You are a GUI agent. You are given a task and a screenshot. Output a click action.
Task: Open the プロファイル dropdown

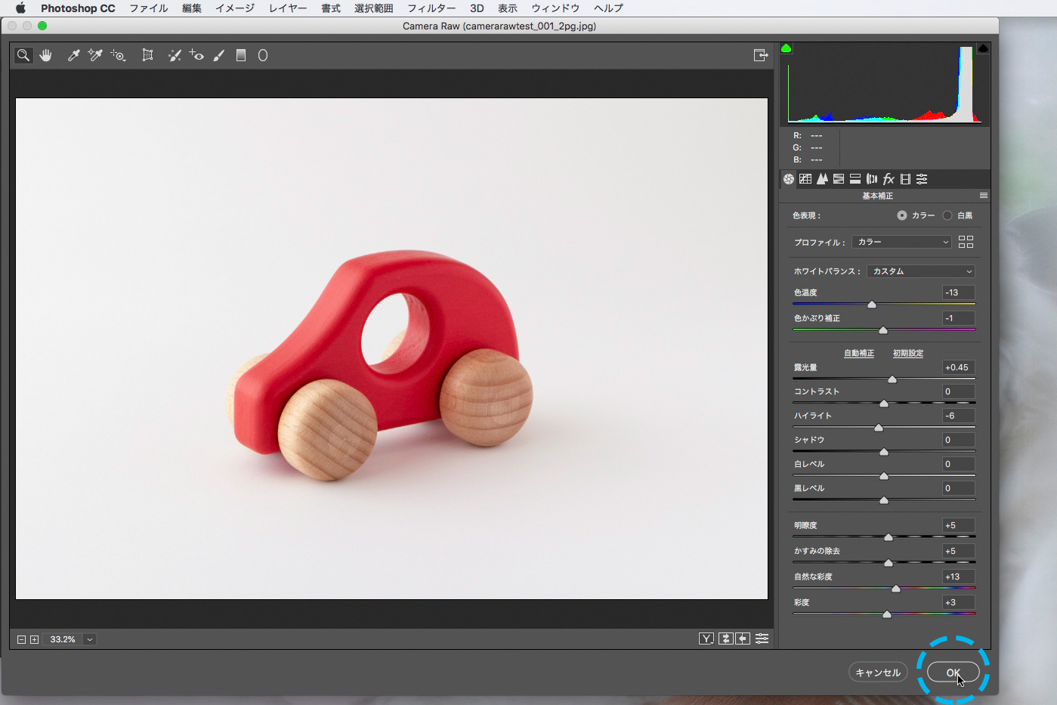[x=901, y=242]
